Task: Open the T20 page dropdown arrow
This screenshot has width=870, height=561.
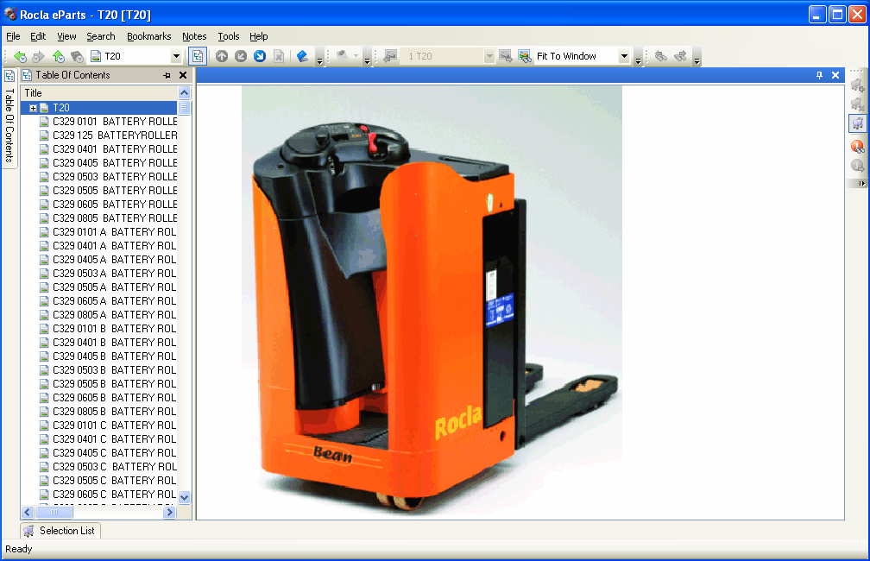Action: 176,56
